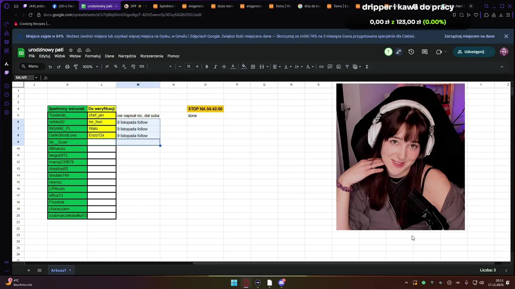
Task: Collapse the toolbar with the up chevron
Action: [x=502, y=67]
